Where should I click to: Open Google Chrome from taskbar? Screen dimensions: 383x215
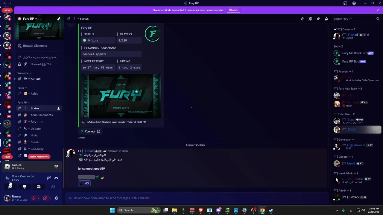pos(262,210)
